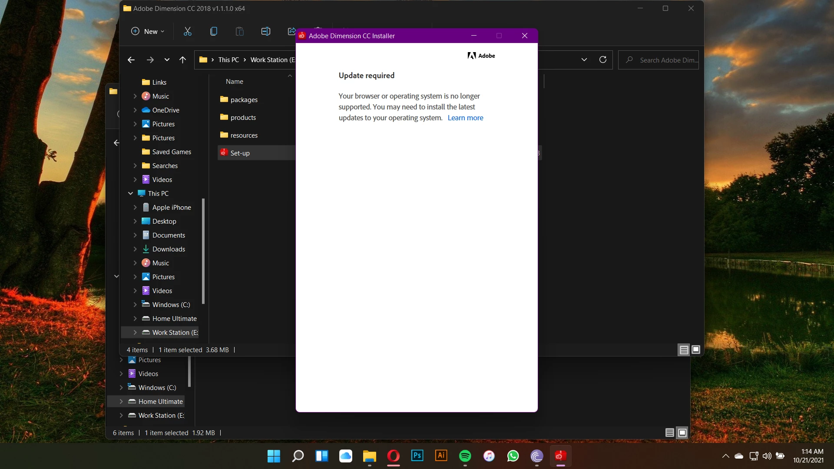
Task: Click the Copy icon in Explorer toolbar
Action: click(213, 31)
